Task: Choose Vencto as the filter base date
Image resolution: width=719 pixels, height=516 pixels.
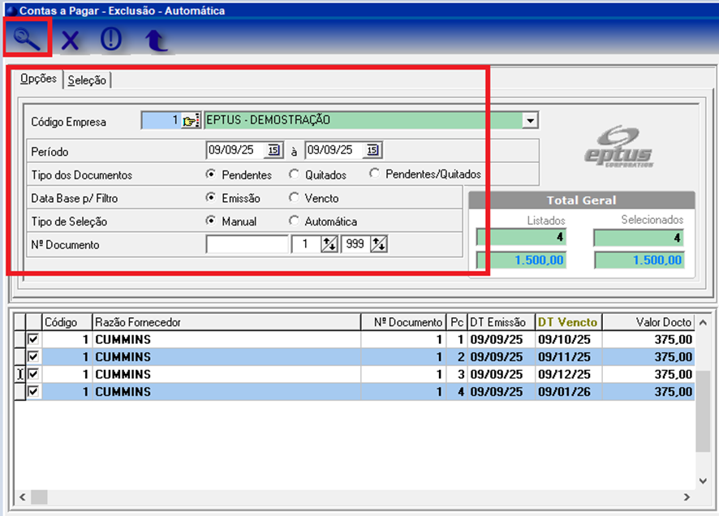Action: (x=294, y=198)
